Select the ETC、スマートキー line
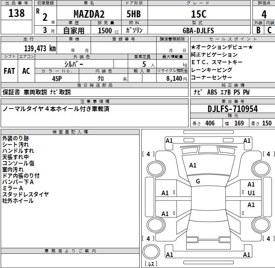Viewport: 275px width, 268px height. click(x=217, y=62)
